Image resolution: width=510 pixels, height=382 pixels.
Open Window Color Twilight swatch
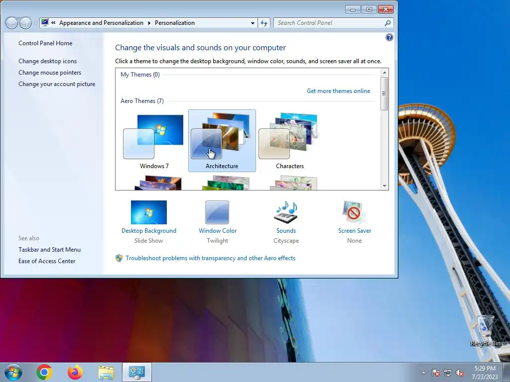[217, 212]
